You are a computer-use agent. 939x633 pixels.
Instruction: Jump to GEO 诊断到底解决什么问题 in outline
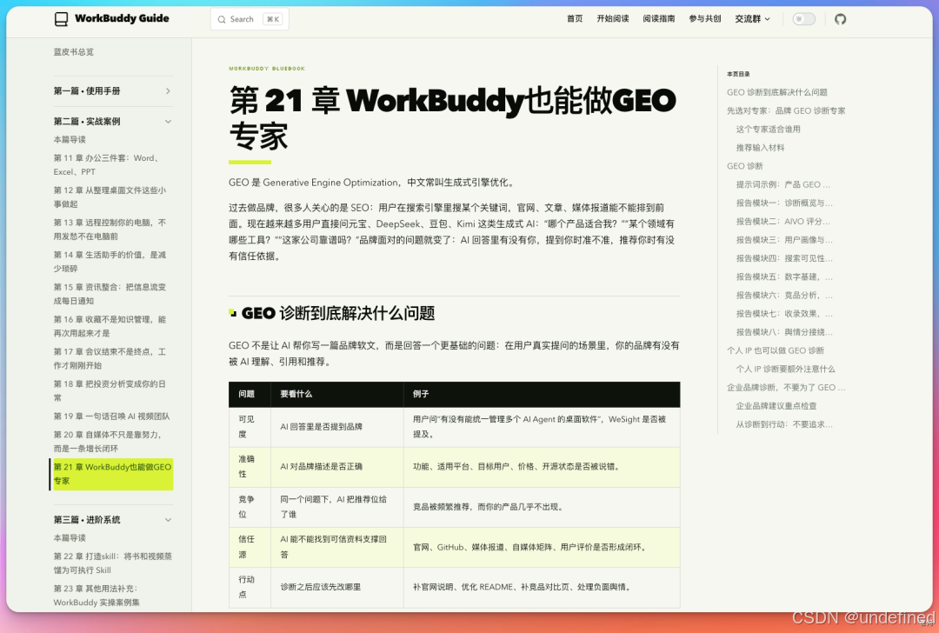click(x=776, y=92)
